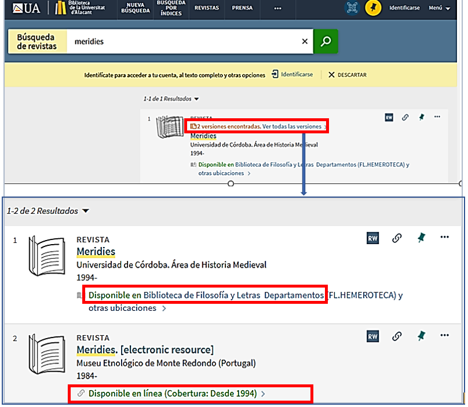The width and height of the screenshot is (468, 407).
Task: Clear the search box with the X icon
Action: (x=305, y=41)
